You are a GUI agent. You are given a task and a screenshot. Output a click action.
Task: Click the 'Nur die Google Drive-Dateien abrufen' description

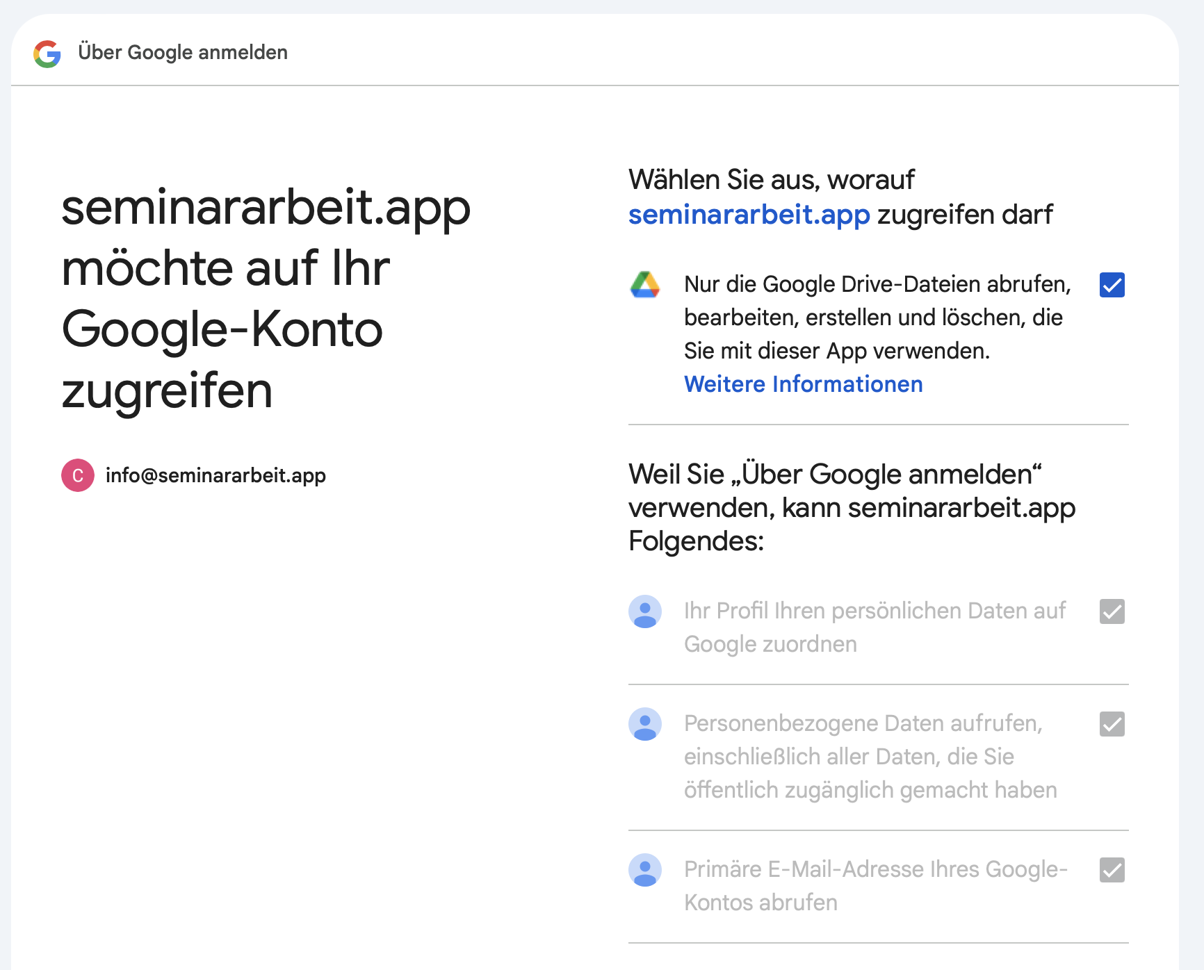878,318
